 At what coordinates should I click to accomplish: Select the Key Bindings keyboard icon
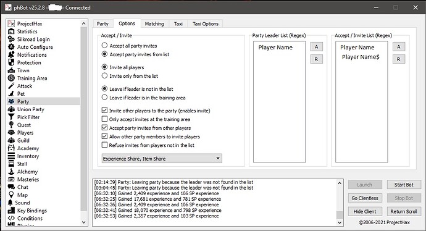point(11,211)
